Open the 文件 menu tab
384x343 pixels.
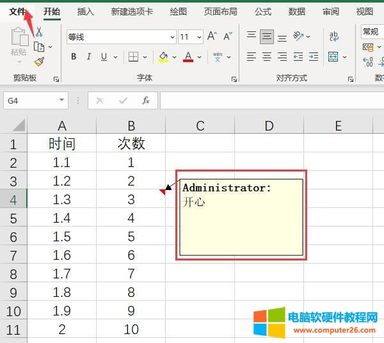(x=17, y=12)
